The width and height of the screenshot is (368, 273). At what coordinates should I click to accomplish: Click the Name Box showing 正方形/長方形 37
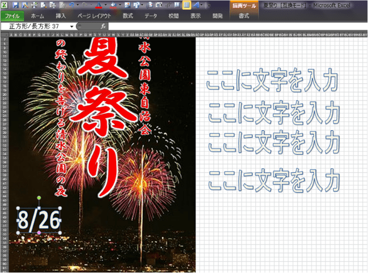pyautogui.click(x=34, y=27)
